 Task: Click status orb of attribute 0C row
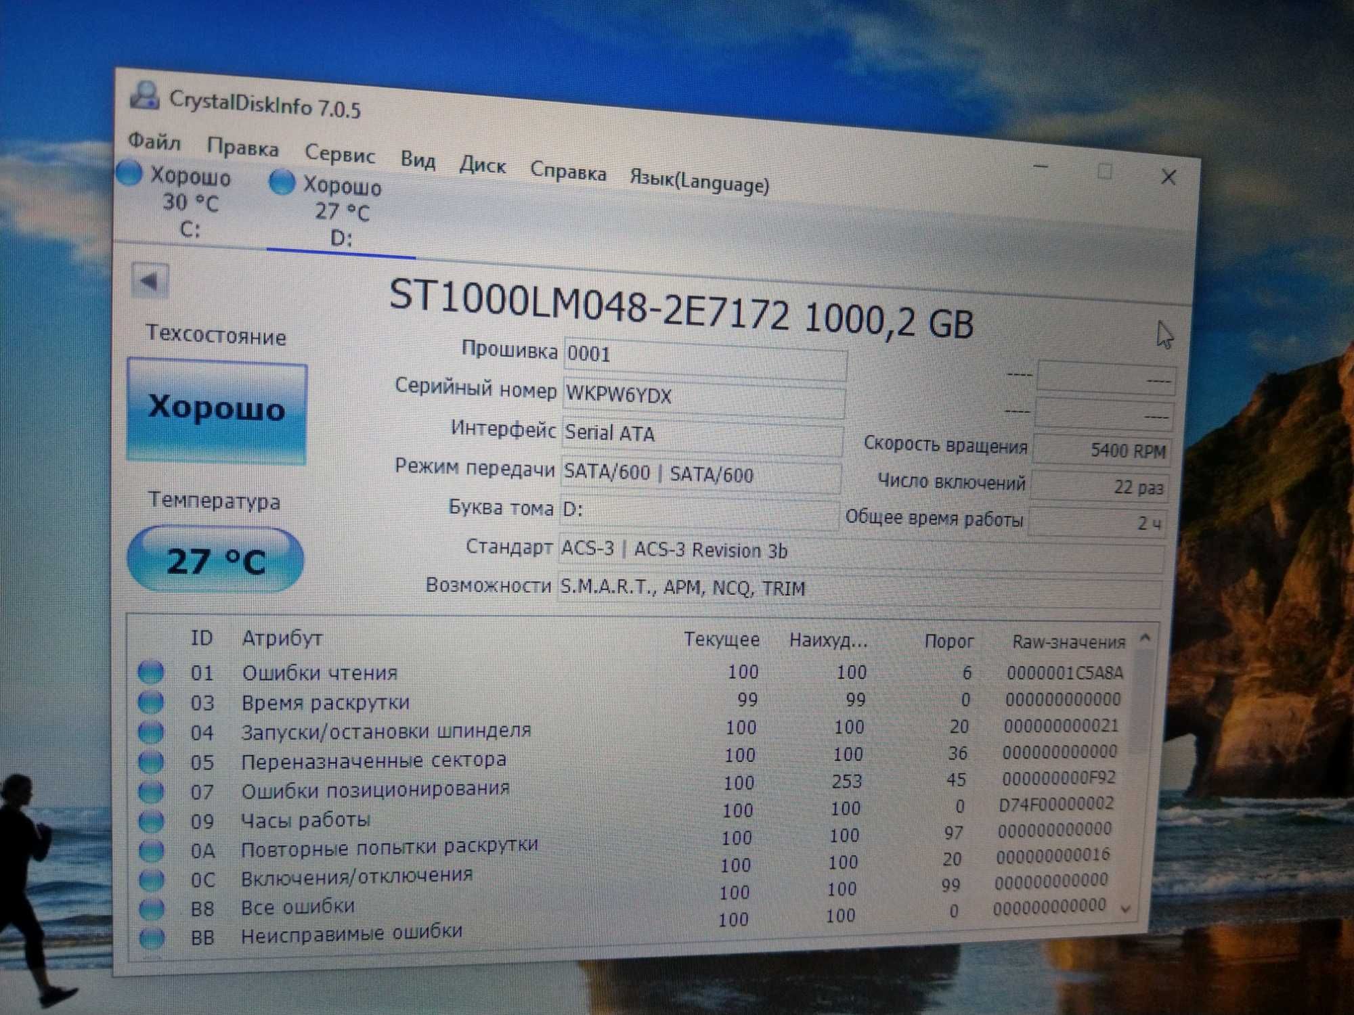pyautogui.click(x=152, y=879)
